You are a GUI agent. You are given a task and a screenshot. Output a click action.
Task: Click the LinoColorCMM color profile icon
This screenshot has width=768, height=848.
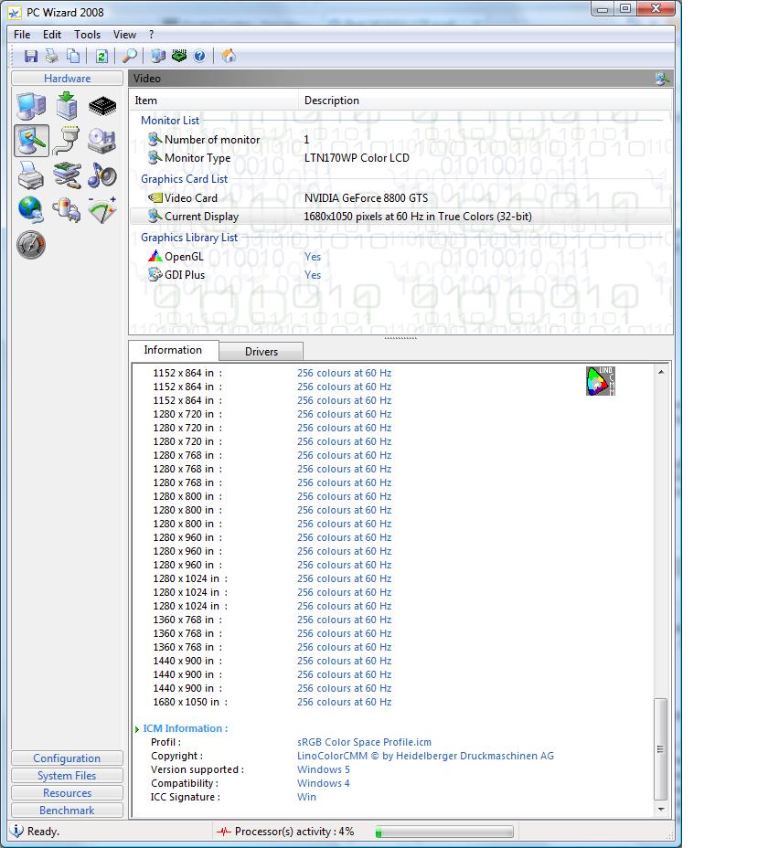(601, 381)
